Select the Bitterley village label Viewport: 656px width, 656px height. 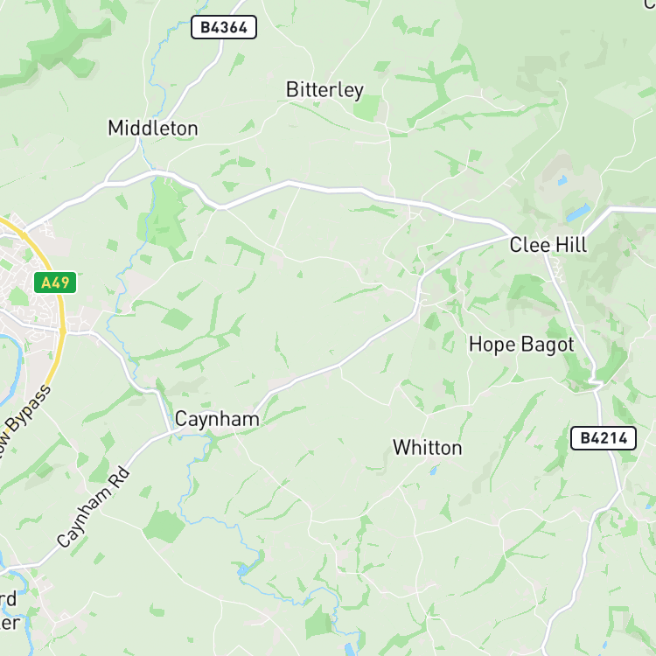pos(325,90)
